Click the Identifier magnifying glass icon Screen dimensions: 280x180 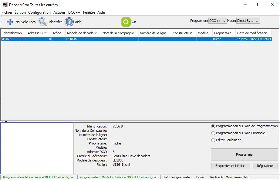coord(43,22)
